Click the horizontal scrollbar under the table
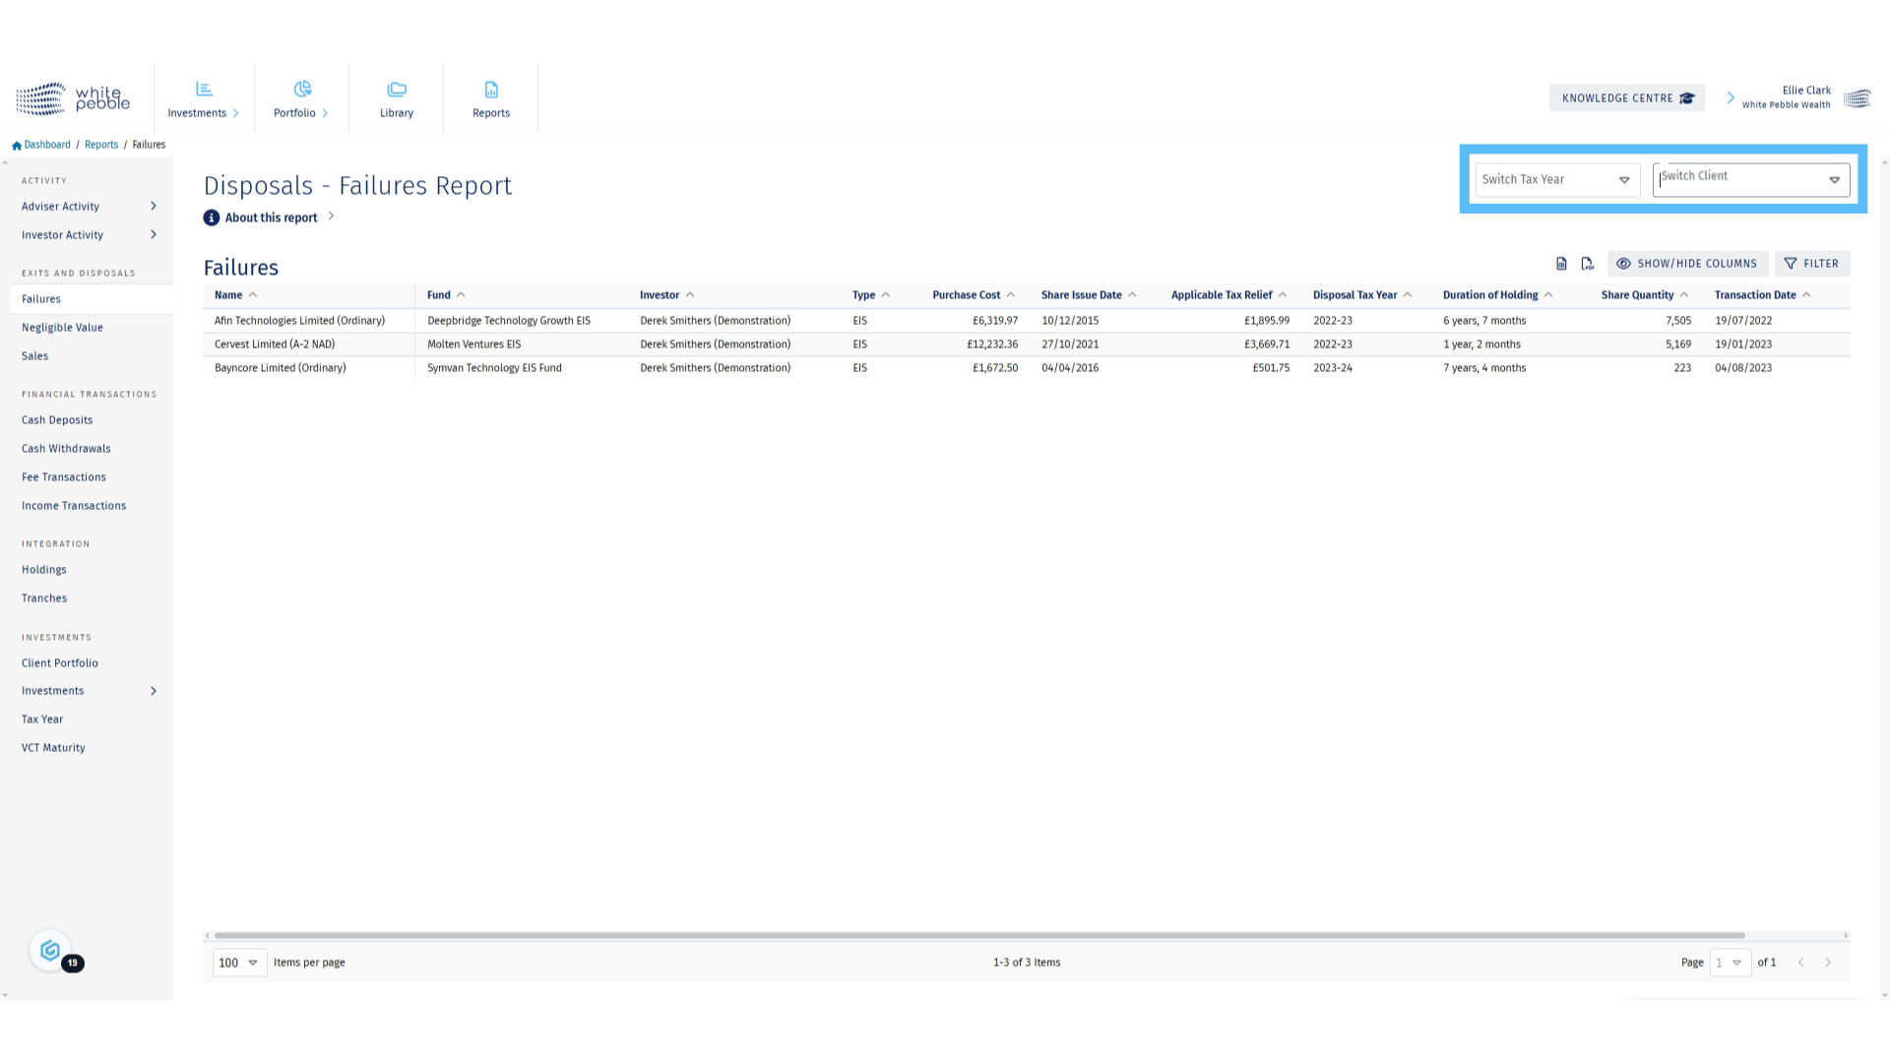 (978, 935)
